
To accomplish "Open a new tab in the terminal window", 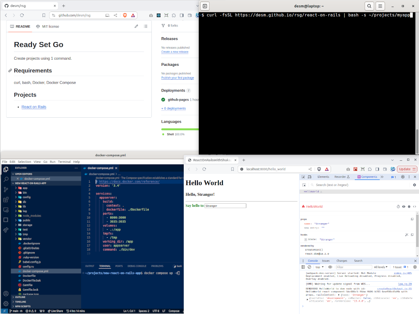I will pos(205,6).
